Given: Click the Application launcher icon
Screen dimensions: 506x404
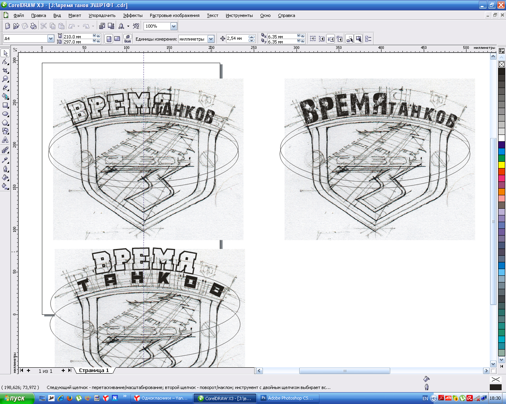Looking at the screenshot, I should [x=121, y=26].
